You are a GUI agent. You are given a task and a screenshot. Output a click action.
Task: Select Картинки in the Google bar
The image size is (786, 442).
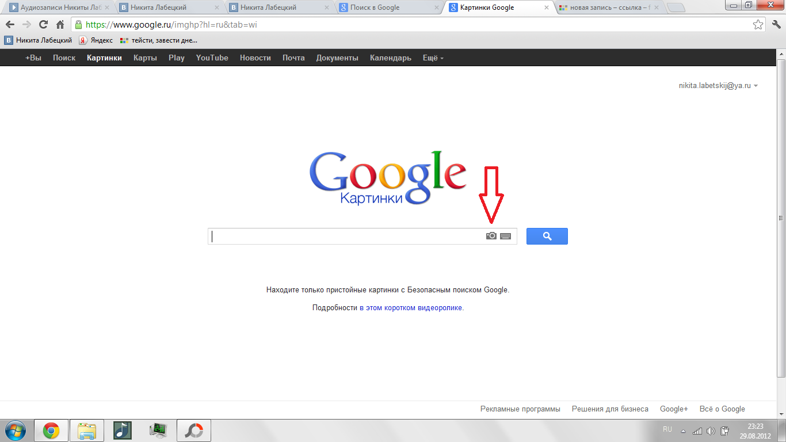point(104,58)
